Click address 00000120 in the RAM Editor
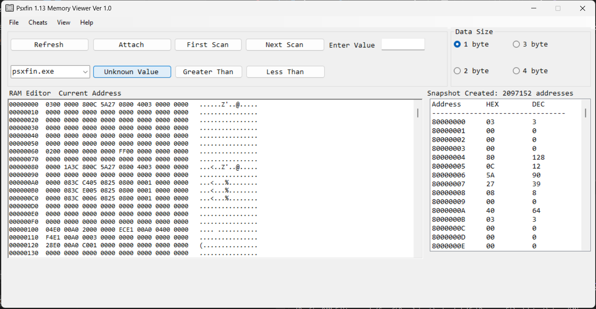This screenshot has width=596, height=309. pos(24,245)
